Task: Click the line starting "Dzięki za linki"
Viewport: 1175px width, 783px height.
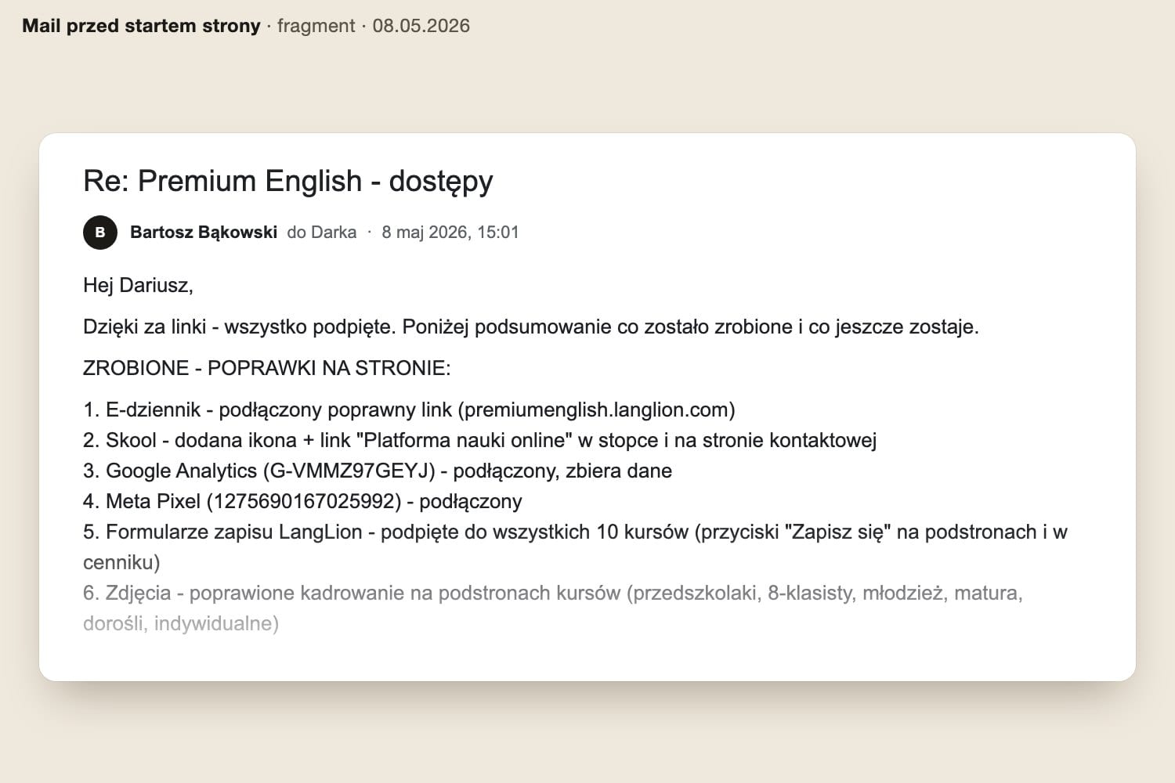Action: (x=531, y=327)
